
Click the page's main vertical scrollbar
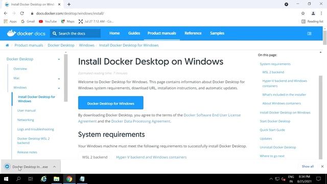[325, 37]
